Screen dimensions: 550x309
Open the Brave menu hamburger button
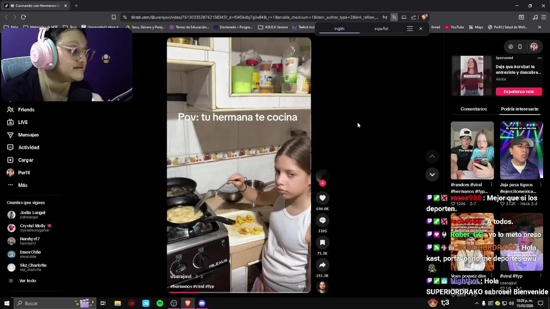click(544, 17)
